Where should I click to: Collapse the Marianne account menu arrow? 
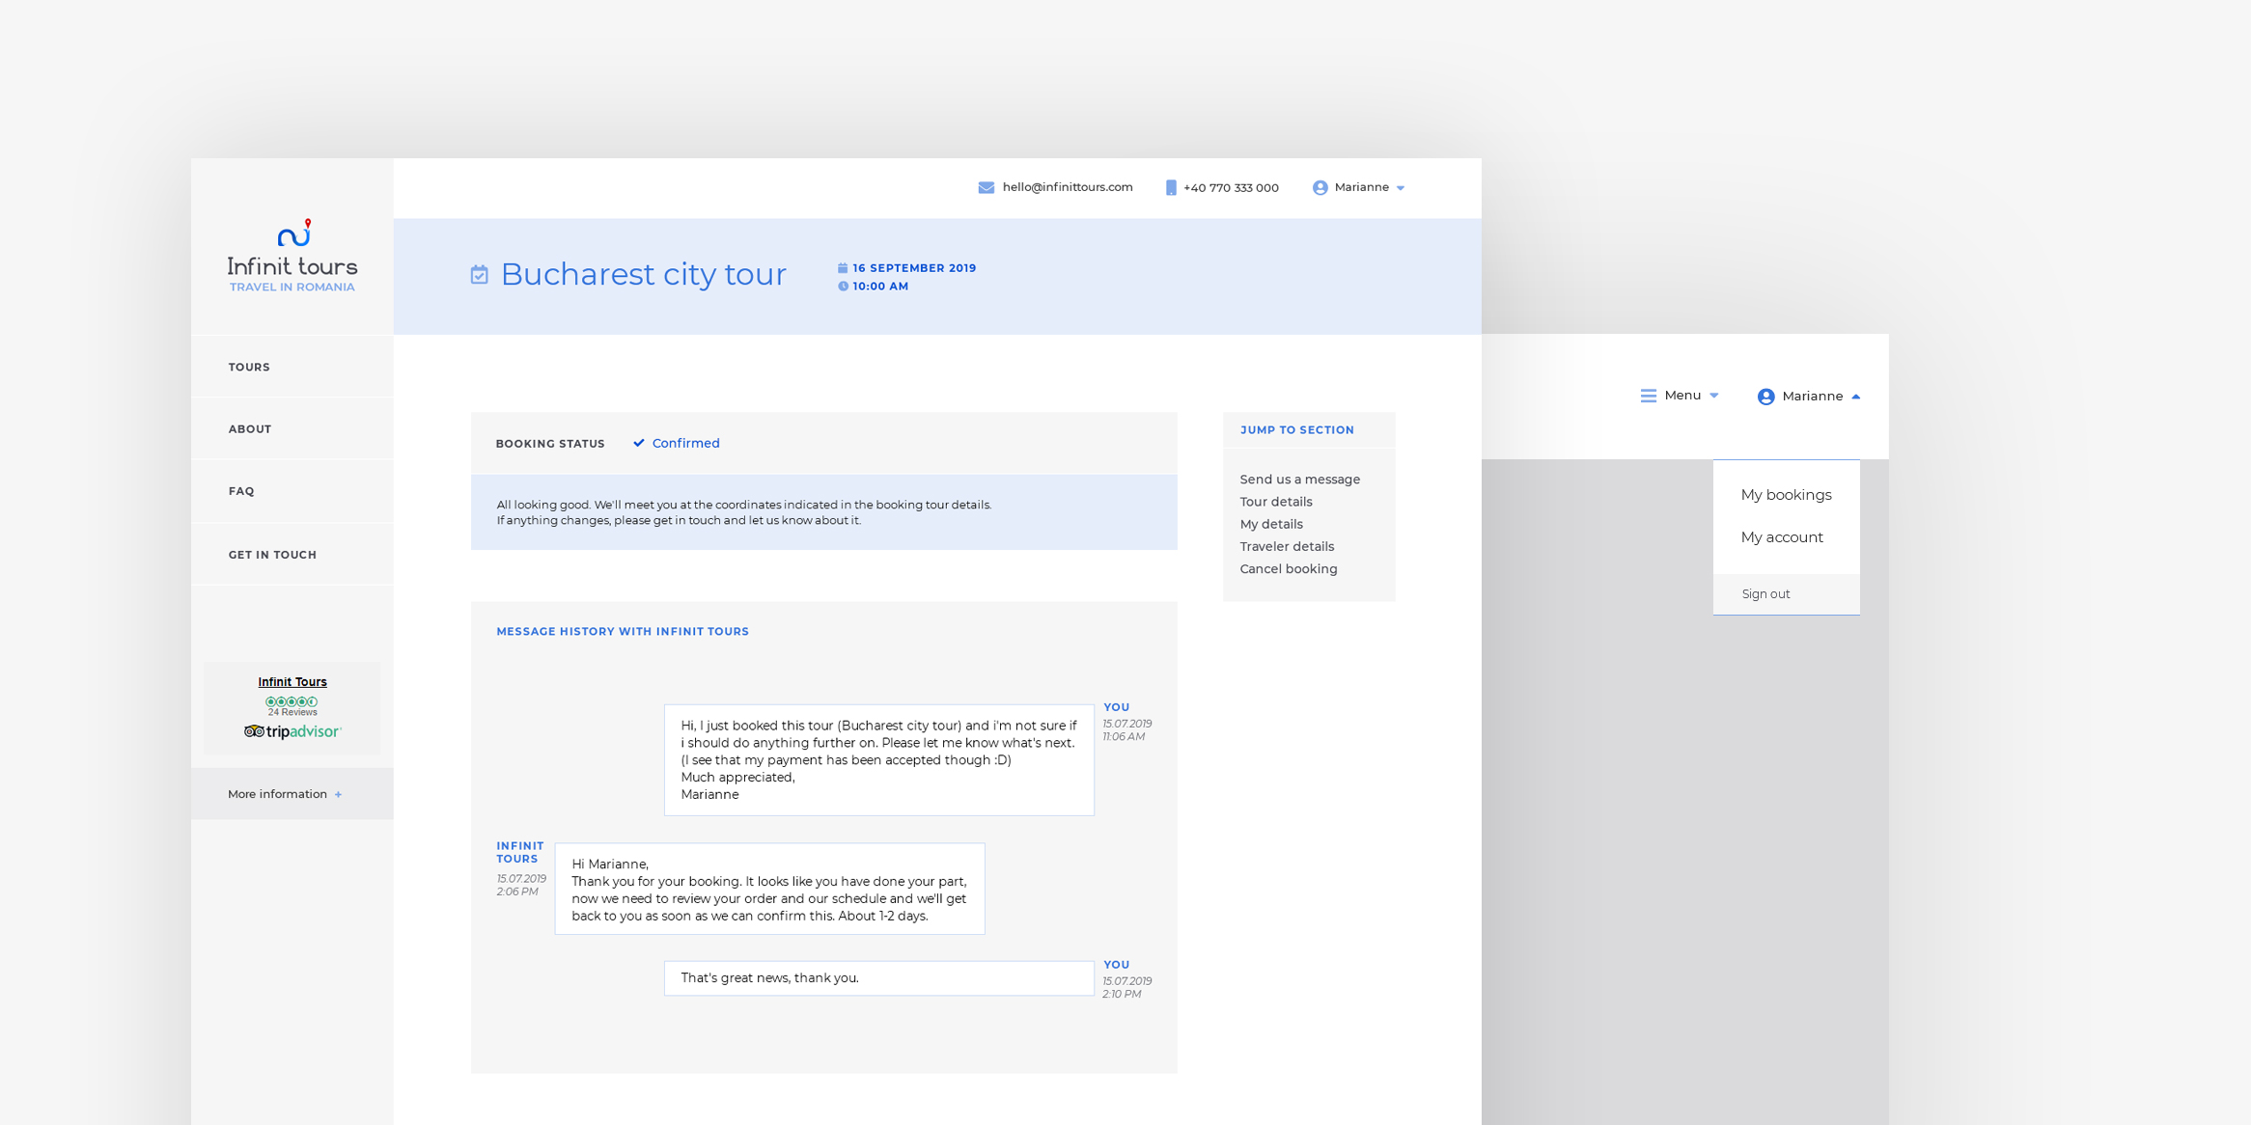click(1855, 397)
